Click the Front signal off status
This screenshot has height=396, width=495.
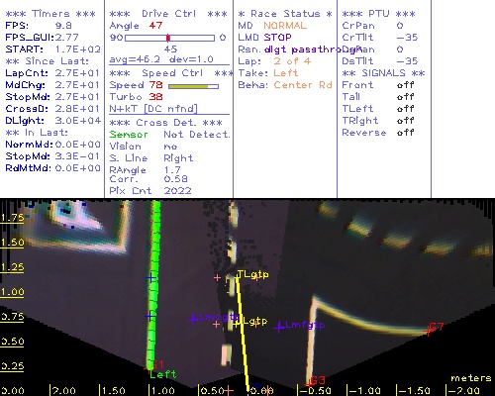pos(406,85)
